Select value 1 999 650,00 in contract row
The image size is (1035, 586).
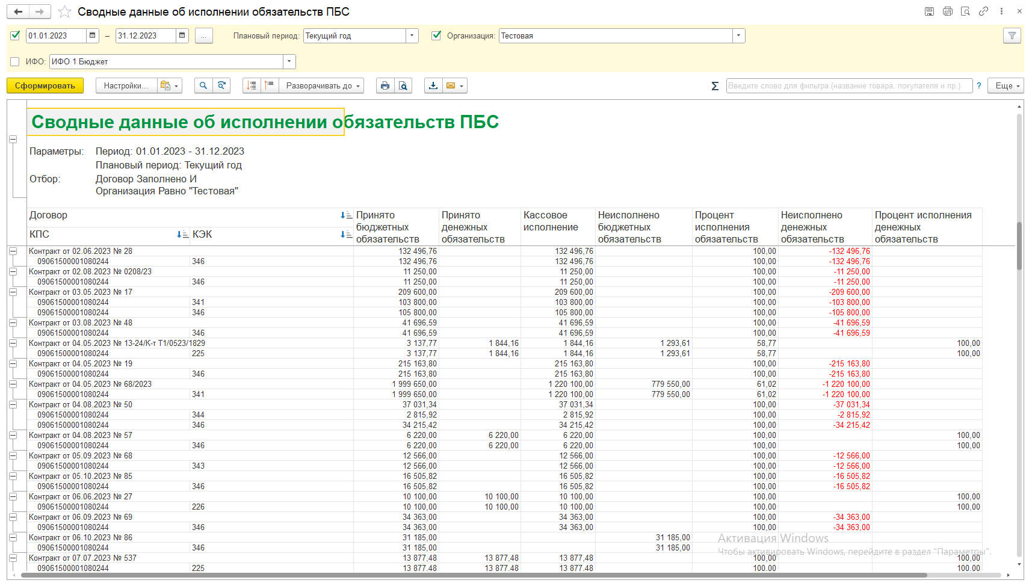415,384
